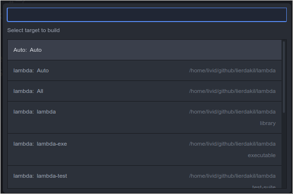293x194 pixels.
Task: Click the path beside 'lambda: lambda'
Action: click(232, 112)
